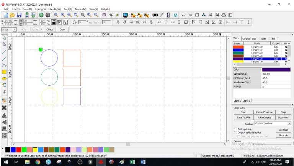Toggle the aspect ratio lock icon
This screenshot has height=166, width=294.
click(x=54, y=22)
